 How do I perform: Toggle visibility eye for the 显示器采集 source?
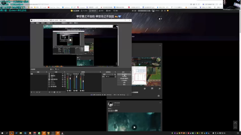[63, 86]
